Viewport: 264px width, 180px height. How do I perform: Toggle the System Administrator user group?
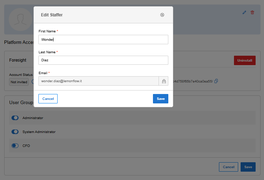15,132
